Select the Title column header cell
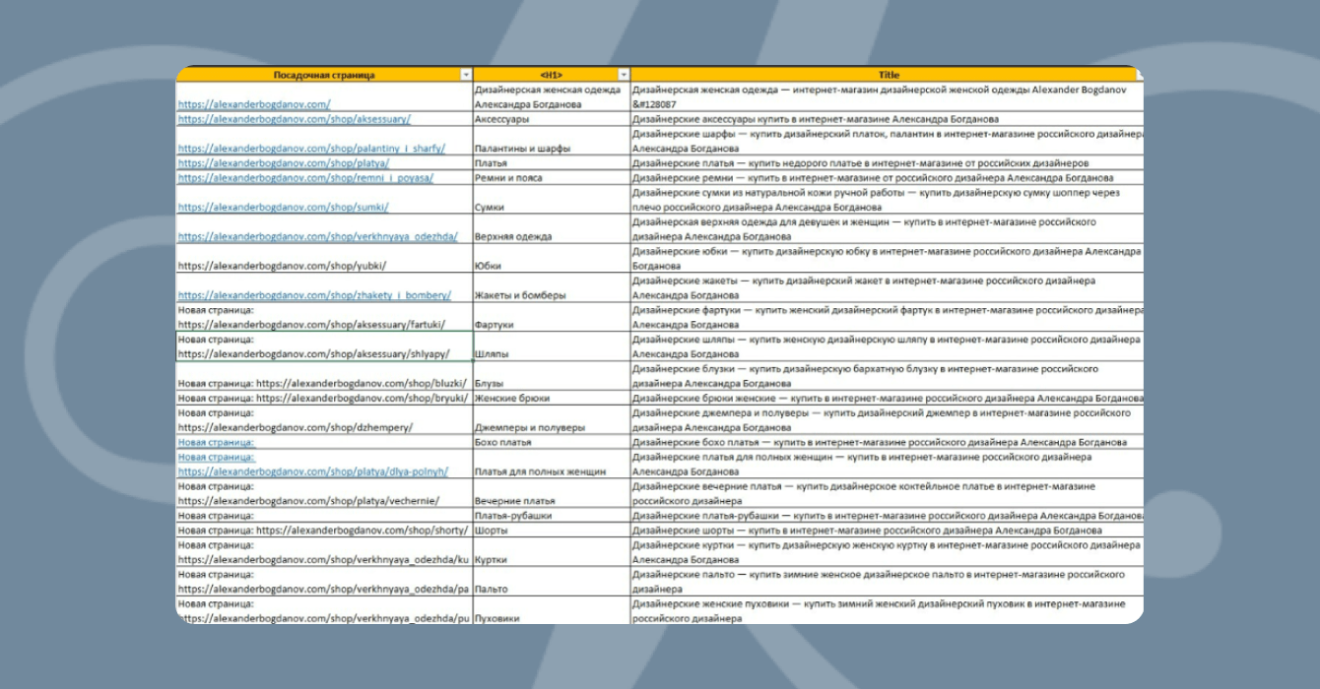 pos(888,75)
